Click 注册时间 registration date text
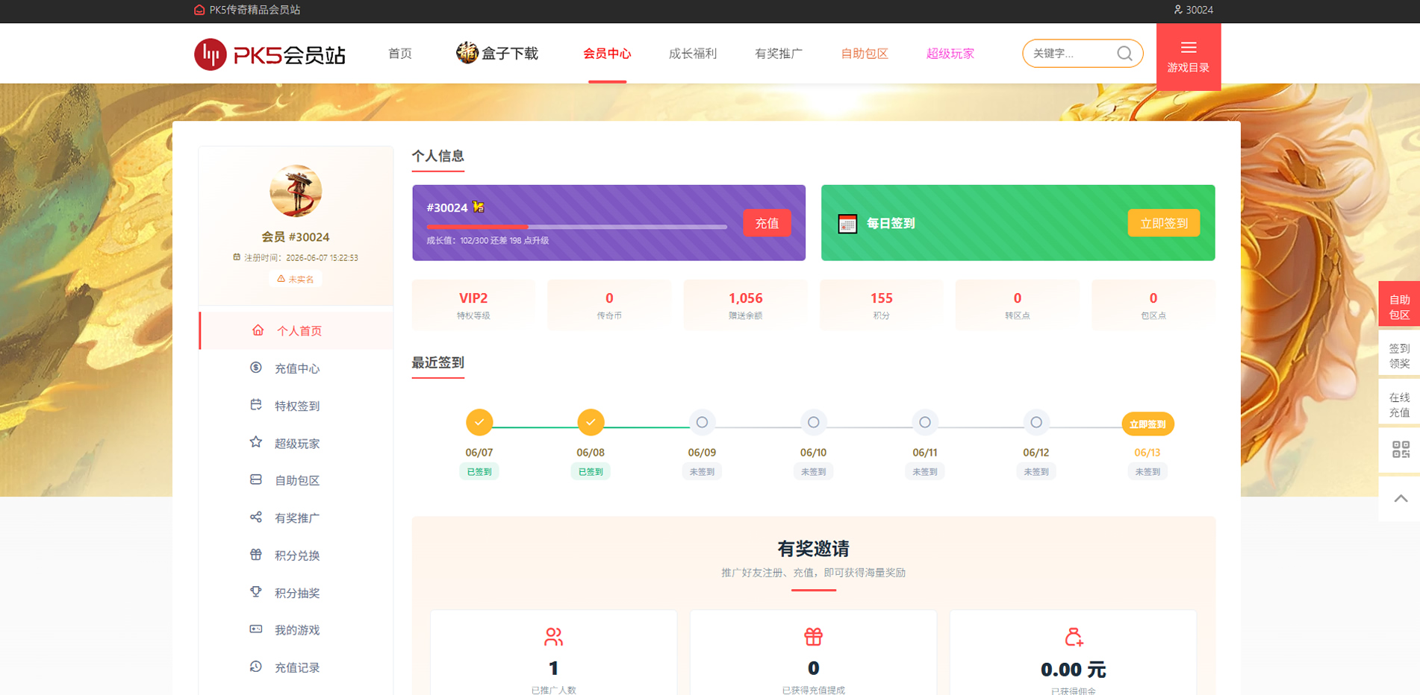Screen dimensions: 1420x695 [x=296, y=257]
